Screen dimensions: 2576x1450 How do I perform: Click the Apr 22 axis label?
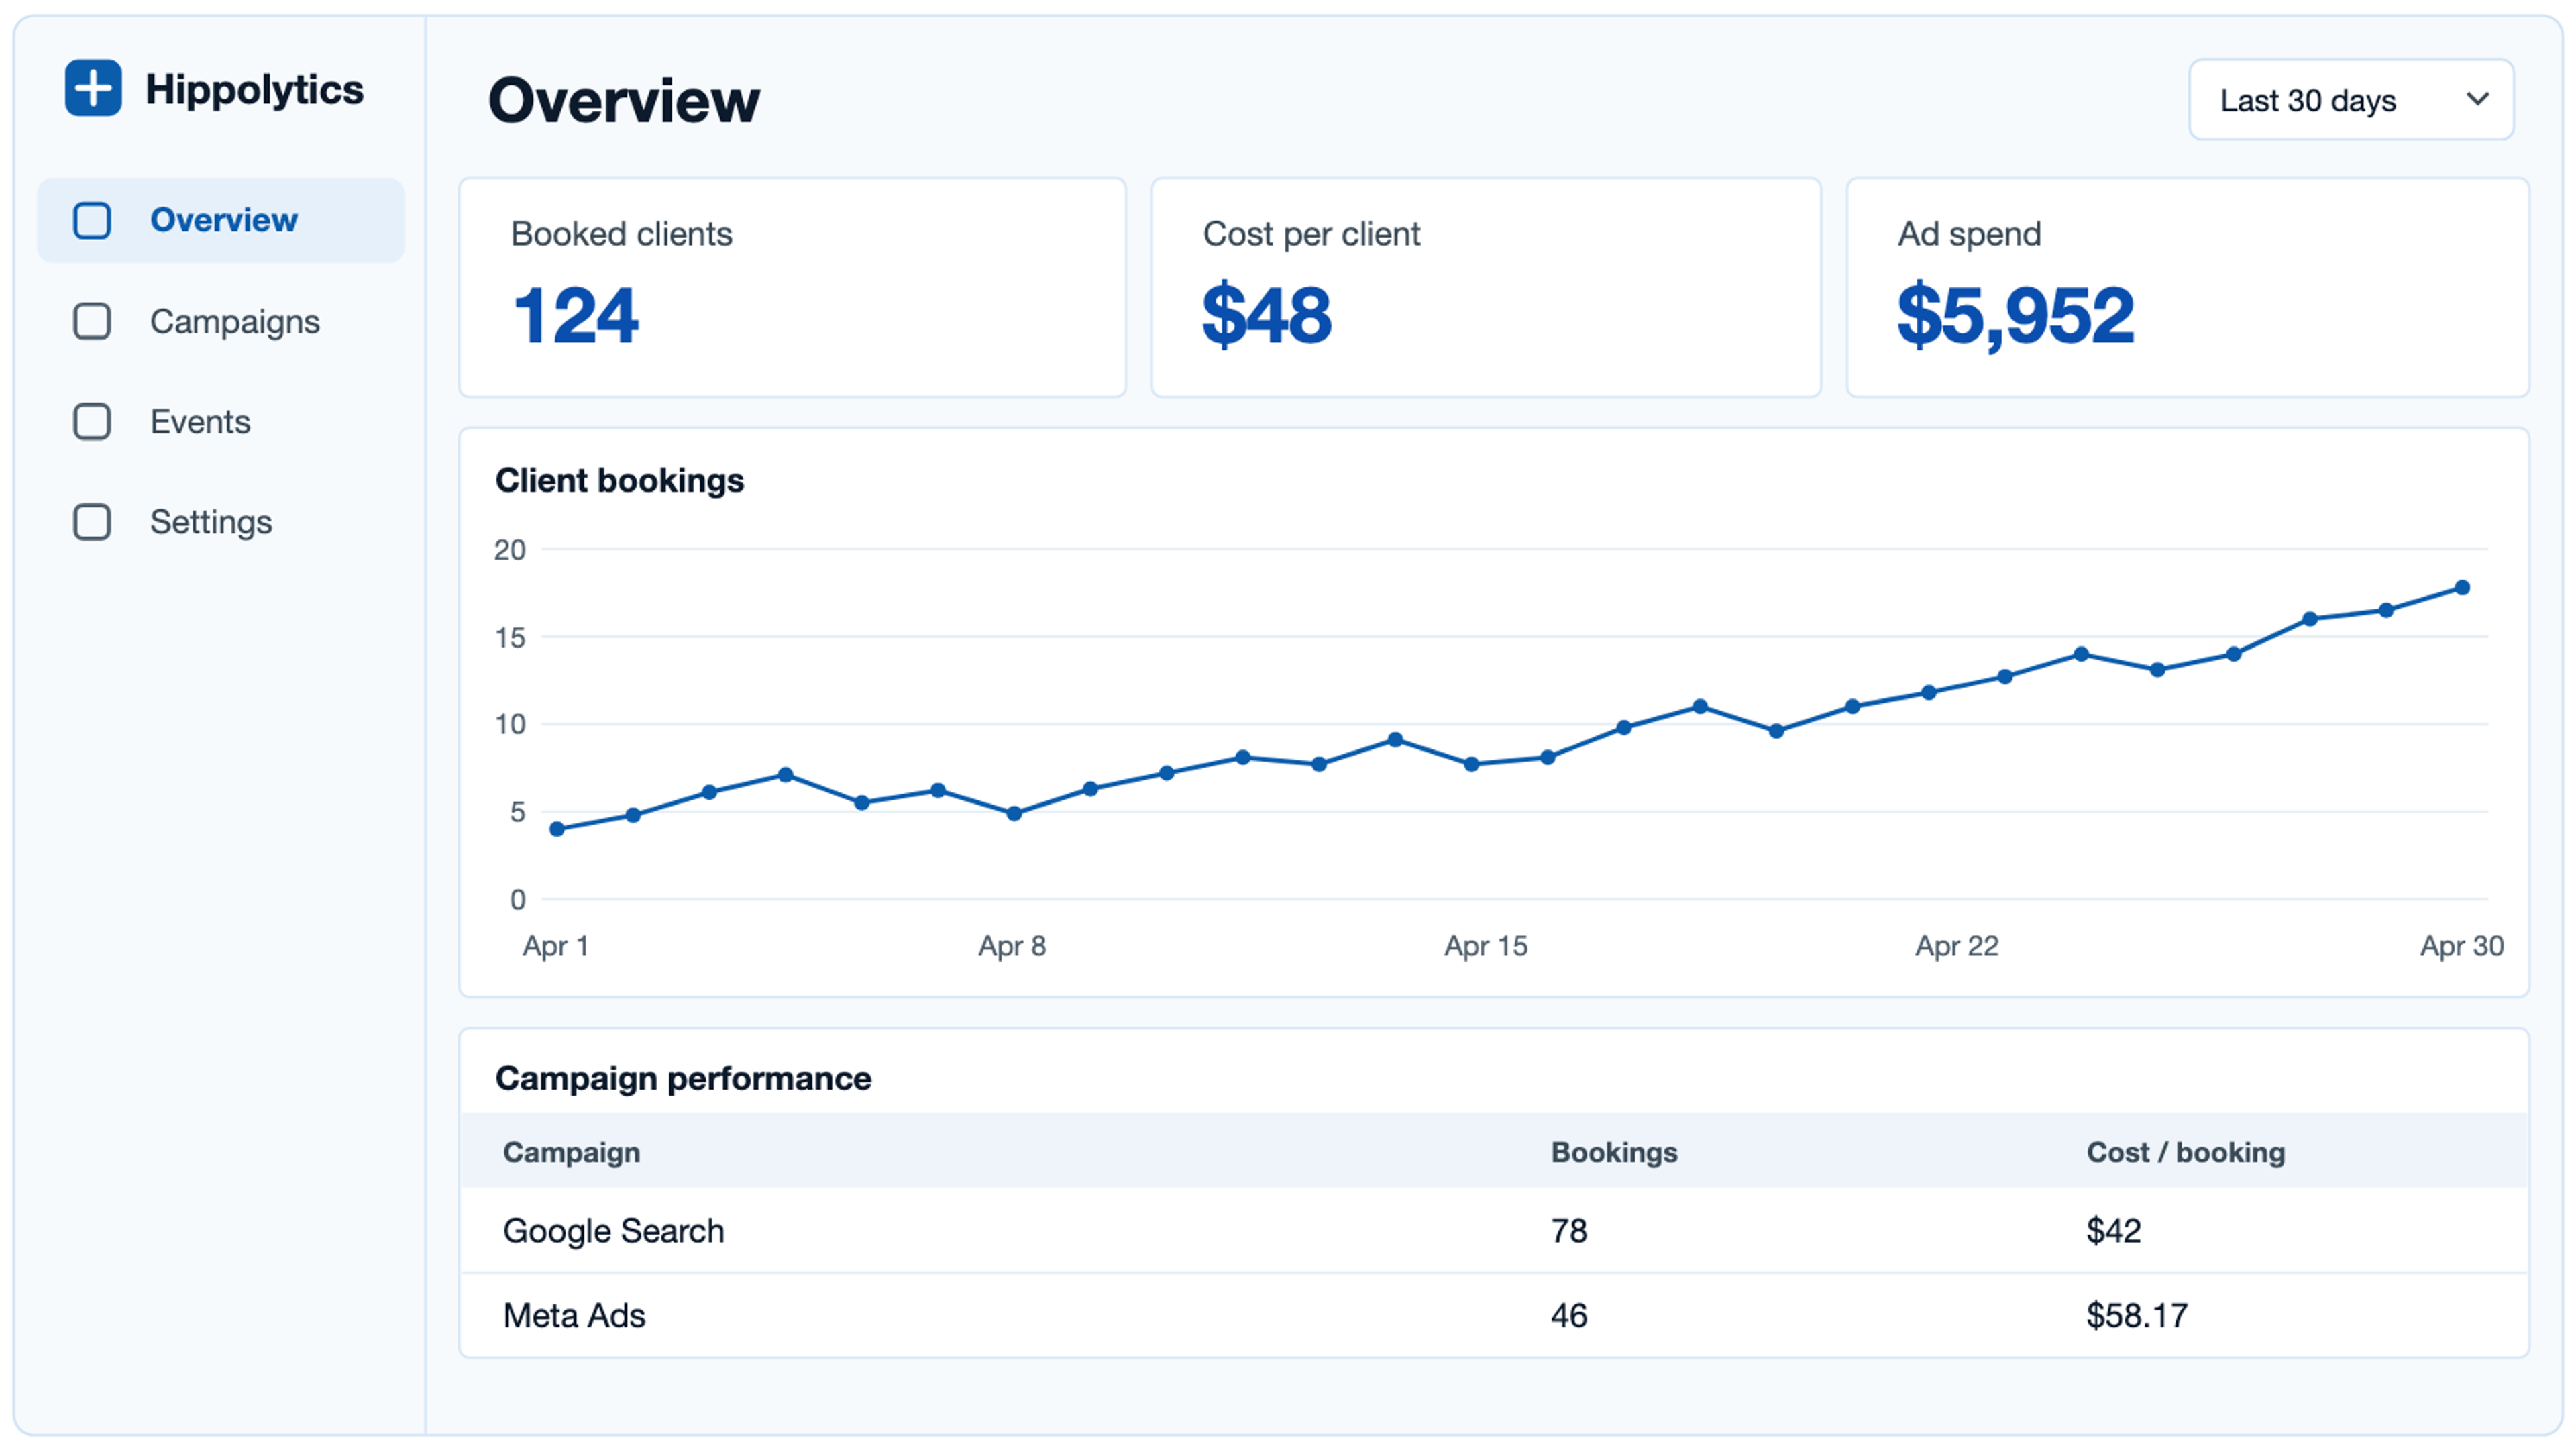pos(1956,946)
